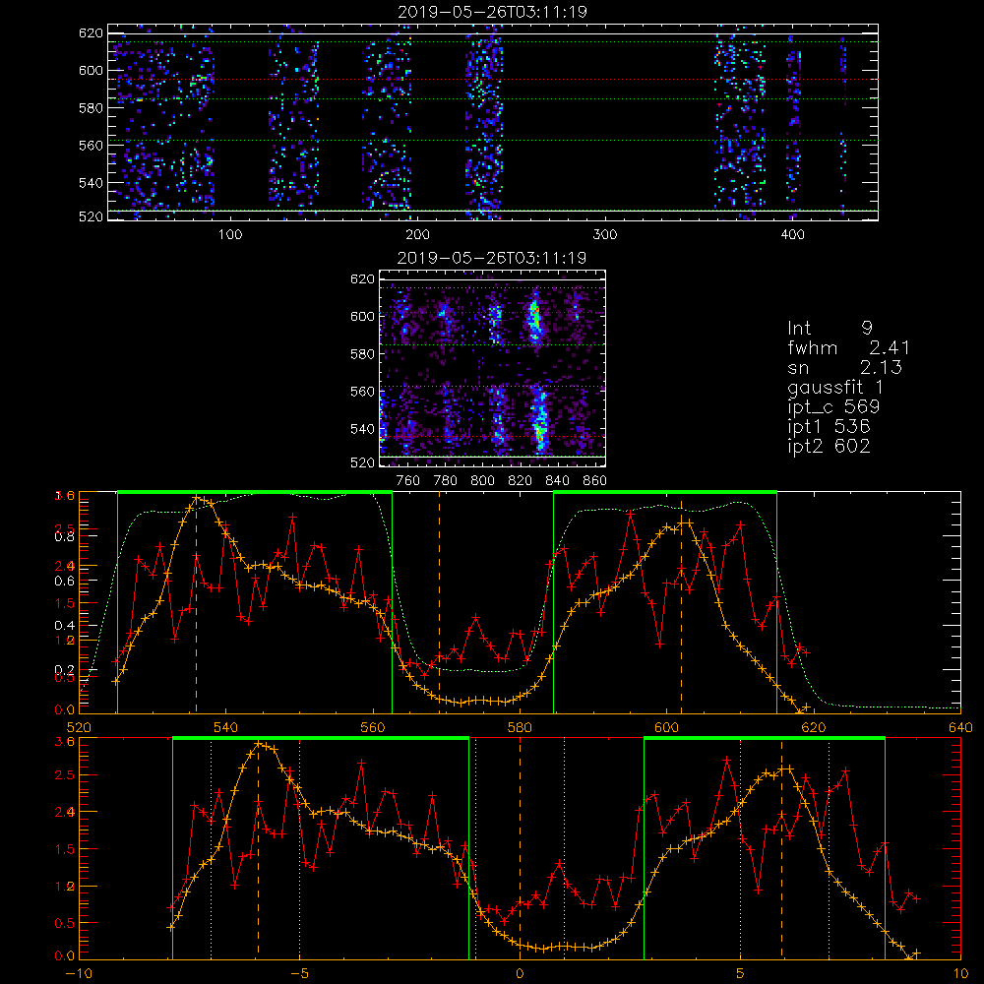Click the 5 label on the bottom plot x-axis
984x984 pixels.
click(x=741, y=974)
